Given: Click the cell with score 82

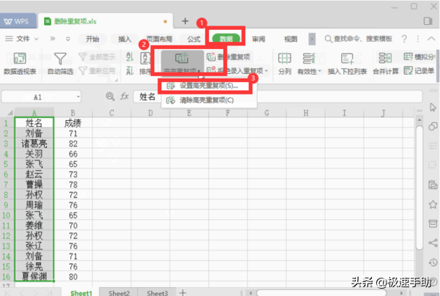Looking at the screenshot, I should (x=73, y=144).
